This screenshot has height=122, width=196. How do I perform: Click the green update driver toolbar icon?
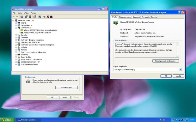click(44, 17)
